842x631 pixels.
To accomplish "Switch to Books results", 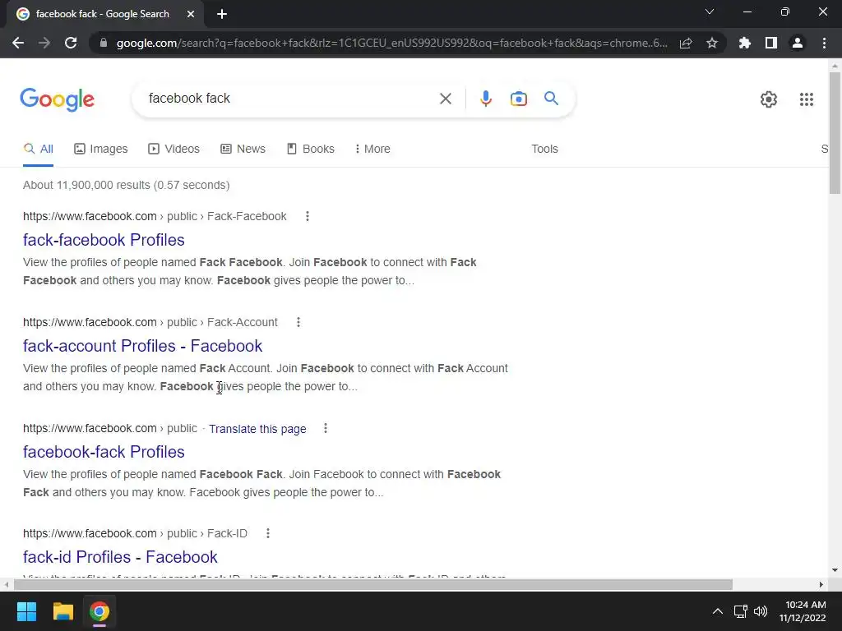I will [311, 149].
